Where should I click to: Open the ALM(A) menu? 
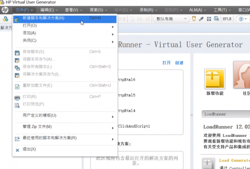197,10
